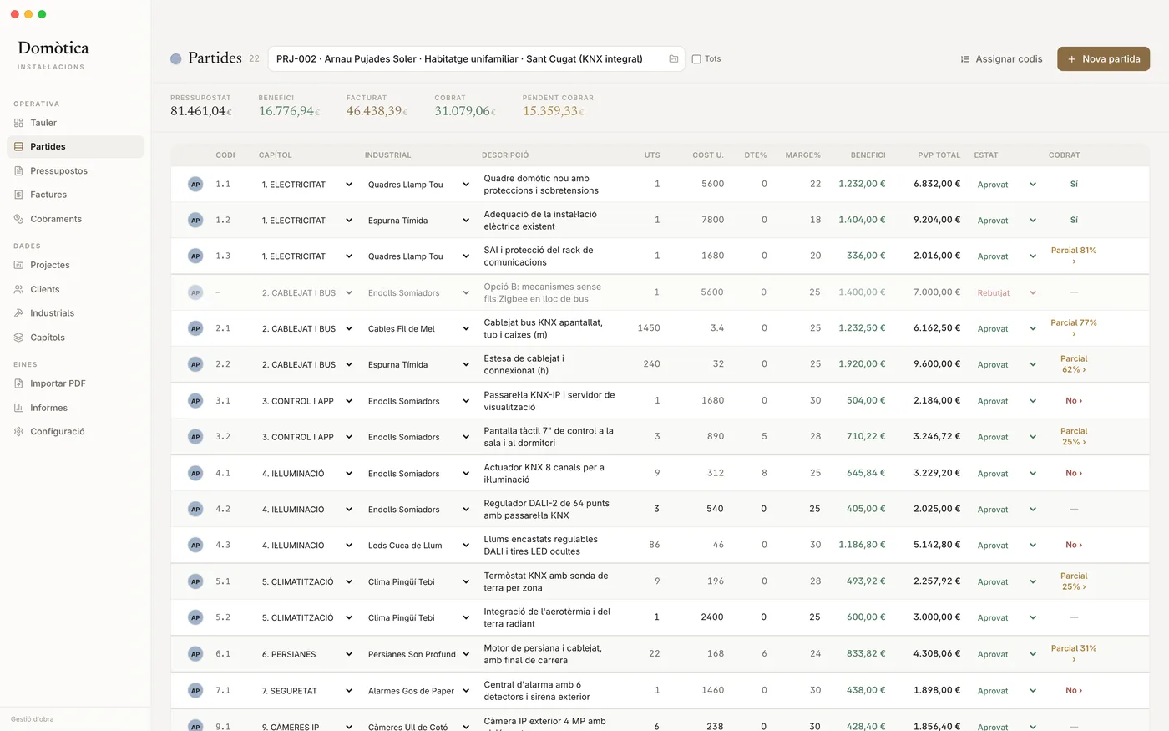Open capítol dropdown for row 1.1

307,185
